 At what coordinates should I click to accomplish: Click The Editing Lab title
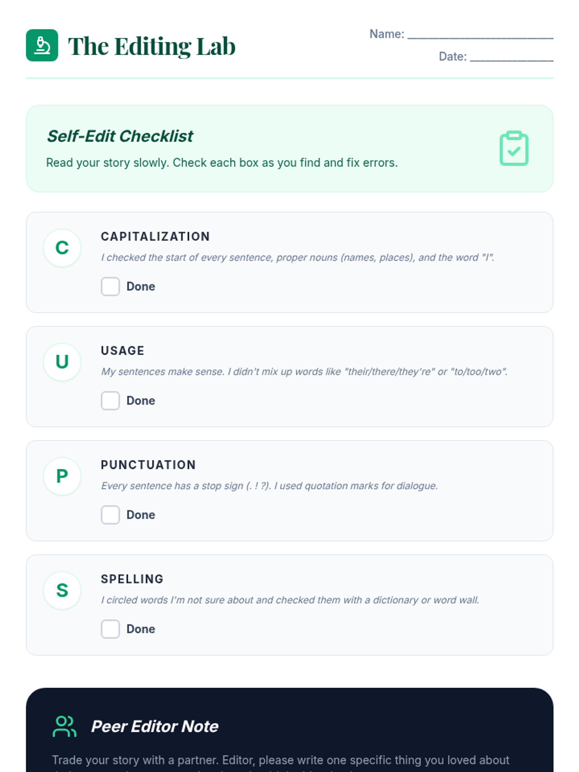coord(152,46)
